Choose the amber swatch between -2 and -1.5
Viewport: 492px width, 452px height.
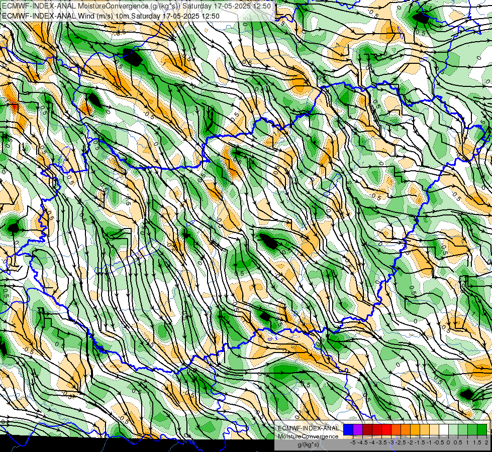click(x=415, y=430)
